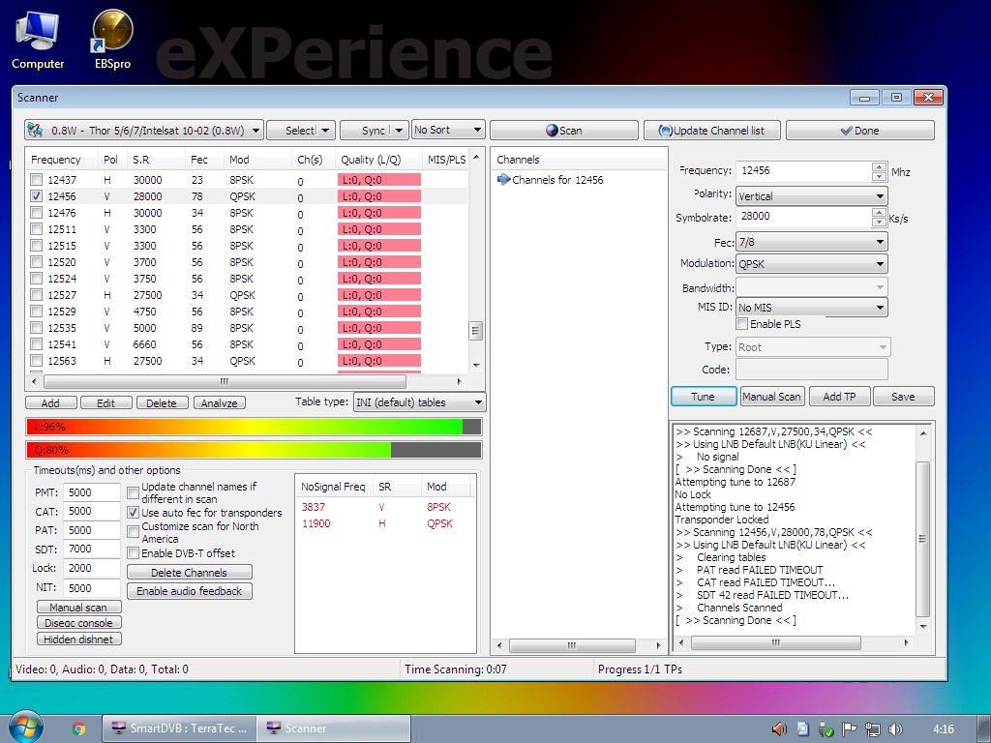The image size is (991, 743).
Task: Open the MIS ID dropdown
Action: coord(812,307)
